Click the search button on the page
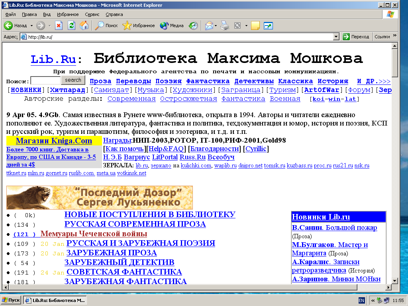This screenshot has width=408, height=306. pos(73,80)
